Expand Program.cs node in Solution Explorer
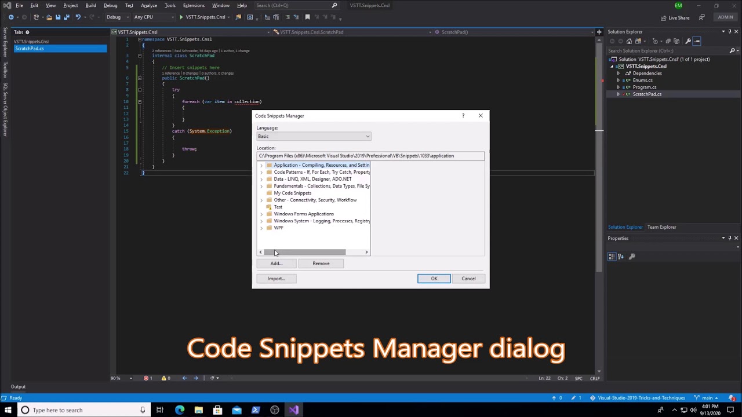Image resolution: width=742 pixels, height=417 pixels. tap(618, 87)
